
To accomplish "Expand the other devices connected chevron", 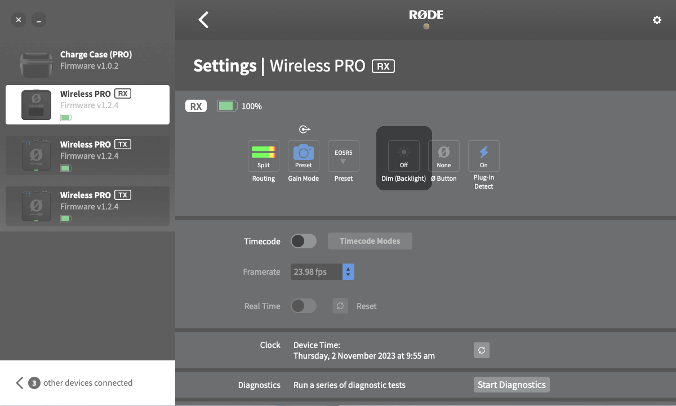I will point(20,383).
